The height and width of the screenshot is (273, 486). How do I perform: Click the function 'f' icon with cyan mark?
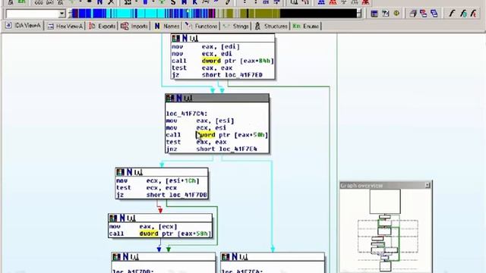[x=463, y=14]
